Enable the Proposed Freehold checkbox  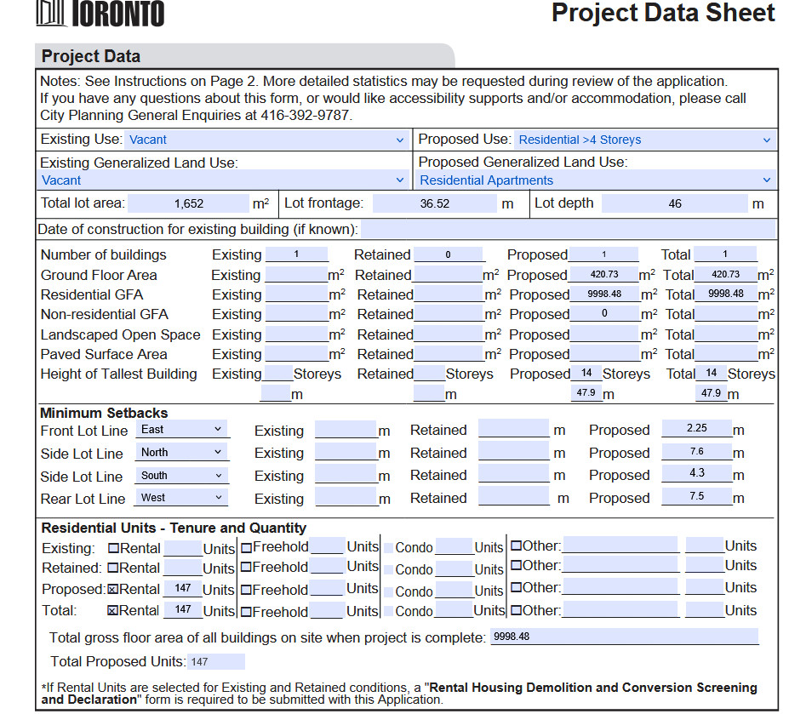tap(246, 590)
